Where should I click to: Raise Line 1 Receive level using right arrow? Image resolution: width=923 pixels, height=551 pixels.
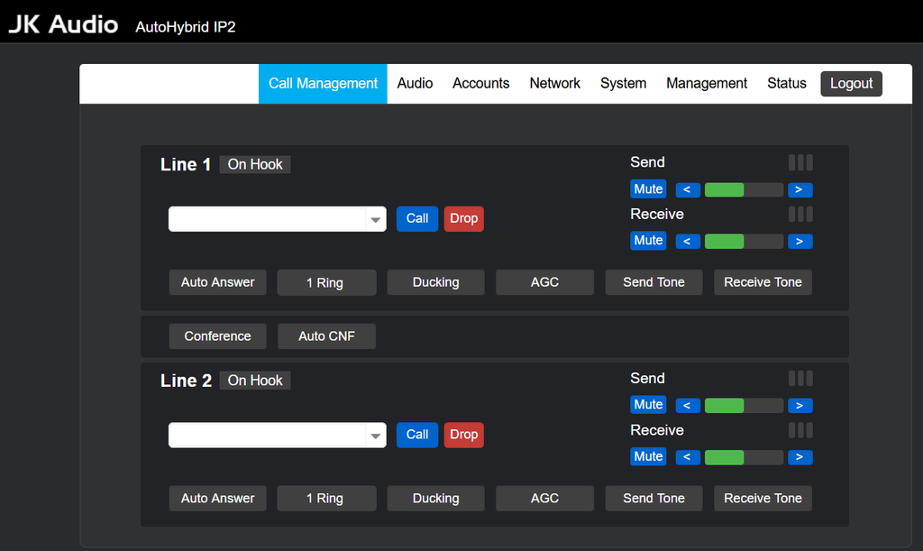pos(800,241)
